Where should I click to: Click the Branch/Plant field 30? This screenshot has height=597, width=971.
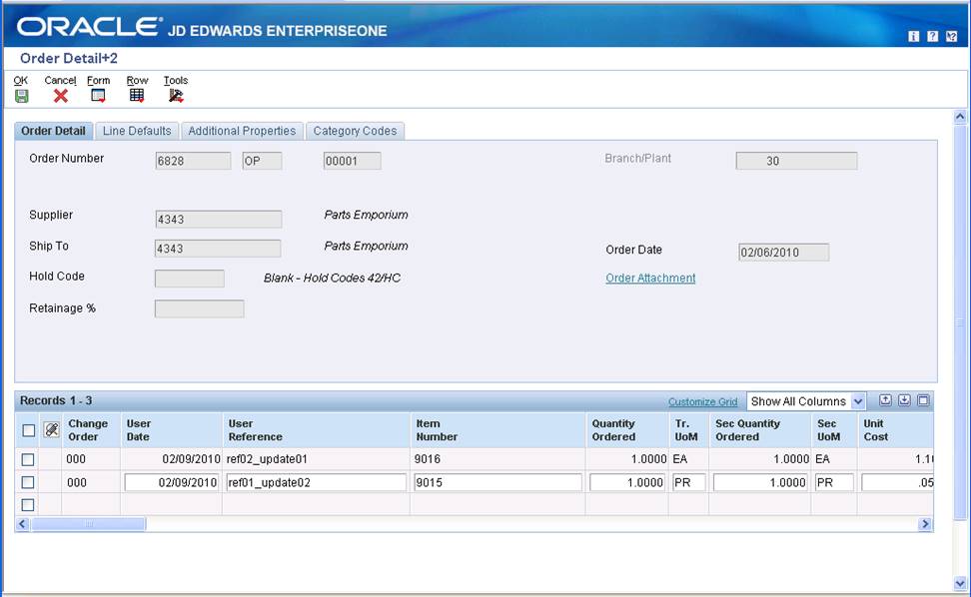pos(796,161)
